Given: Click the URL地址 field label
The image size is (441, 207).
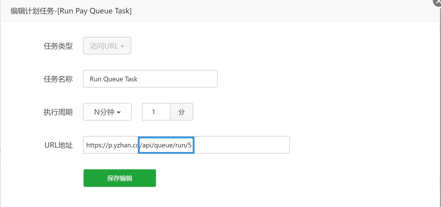Looking at the screenshot, I should [x=58, y=145].
